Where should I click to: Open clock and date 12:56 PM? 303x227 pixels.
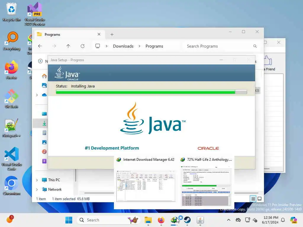(270, 220)
